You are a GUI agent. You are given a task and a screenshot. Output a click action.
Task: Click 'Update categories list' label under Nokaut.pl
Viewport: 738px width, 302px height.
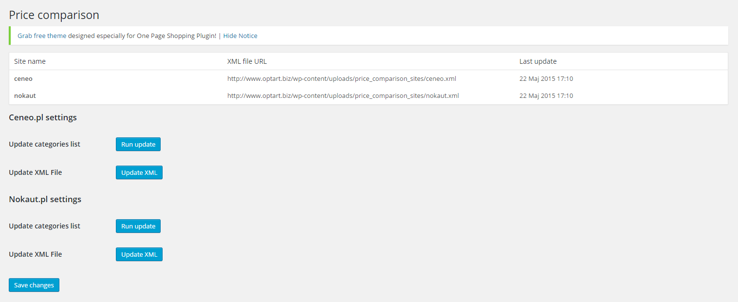point(45,226)
